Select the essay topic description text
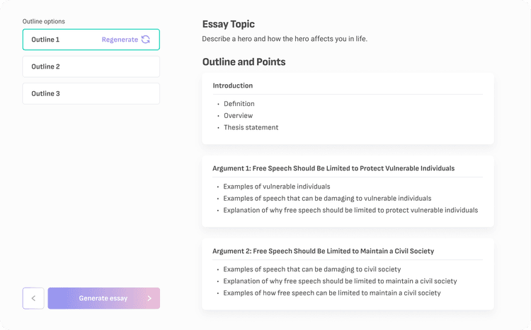Viewport: 531px width, 330px height. [285, 39]
